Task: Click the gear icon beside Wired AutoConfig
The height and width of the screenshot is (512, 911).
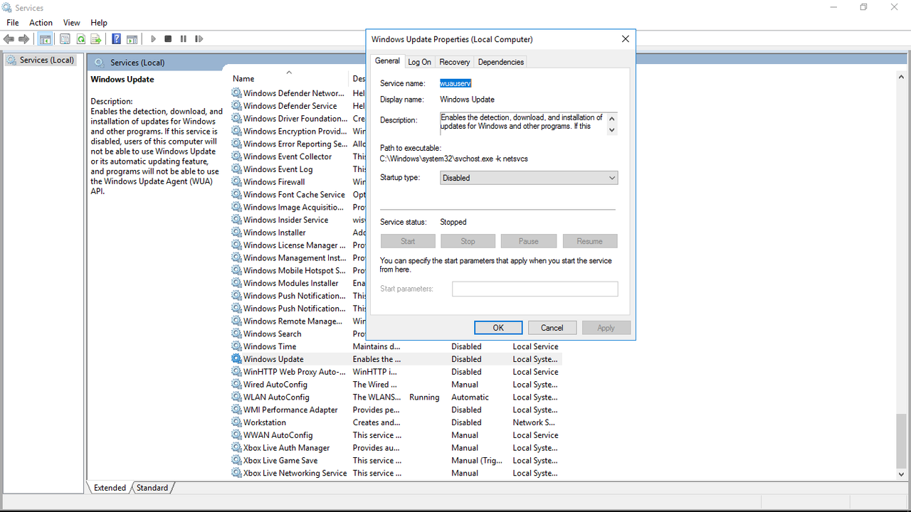Action: [236, 385]
